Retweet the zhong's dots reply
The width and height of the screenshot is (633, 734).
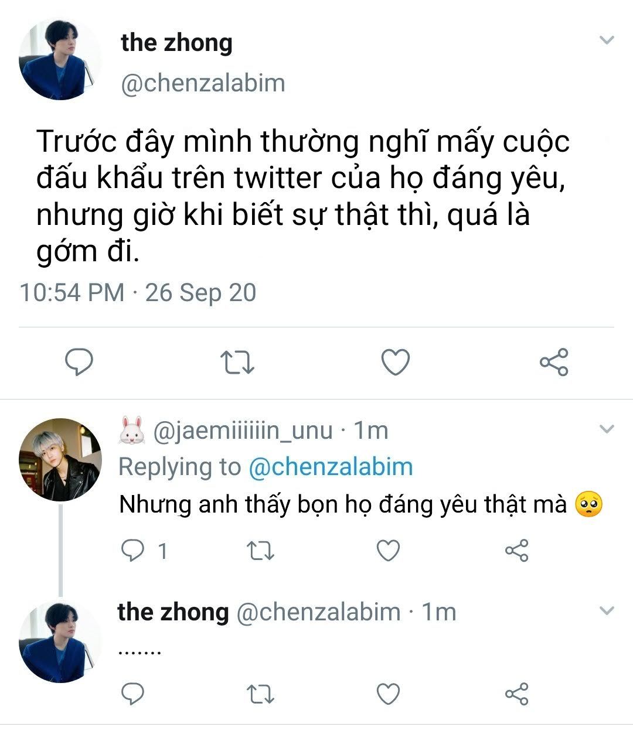(x=259, y=694)
